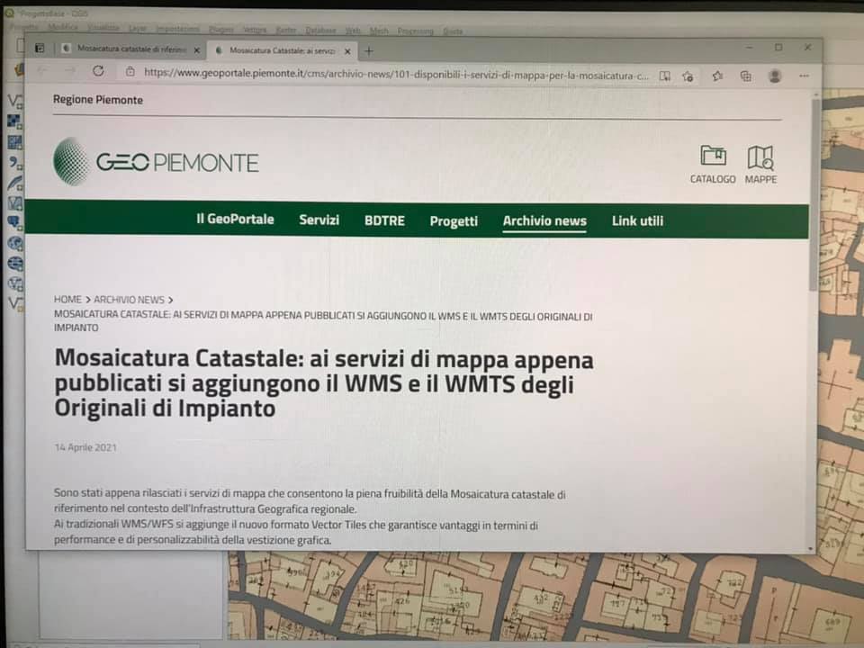Open the browser collections icon

(x=745, y=76)
